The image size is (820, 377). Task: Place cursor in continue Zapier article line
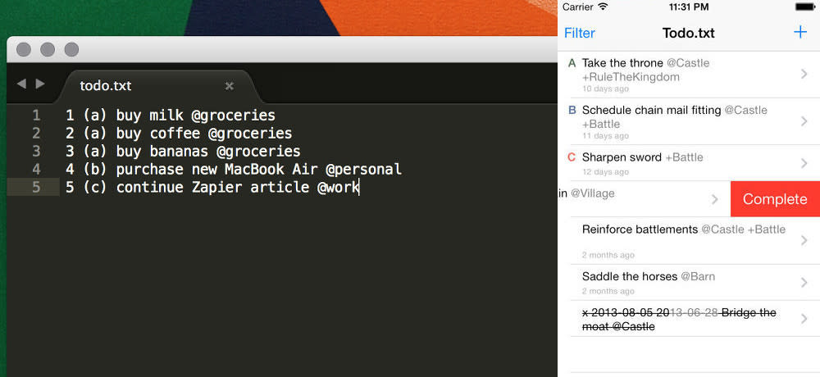[x=212, y=187]
